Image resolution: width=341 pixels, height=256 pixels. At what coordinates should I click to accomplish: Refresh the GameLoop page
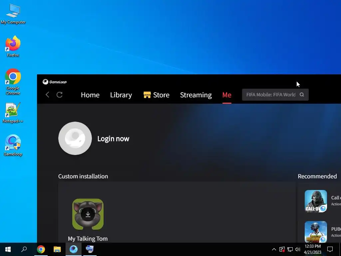click(x=60, y=95)
